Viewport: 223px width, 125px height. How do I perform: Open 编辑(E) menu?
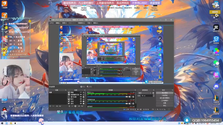[58, 23]
